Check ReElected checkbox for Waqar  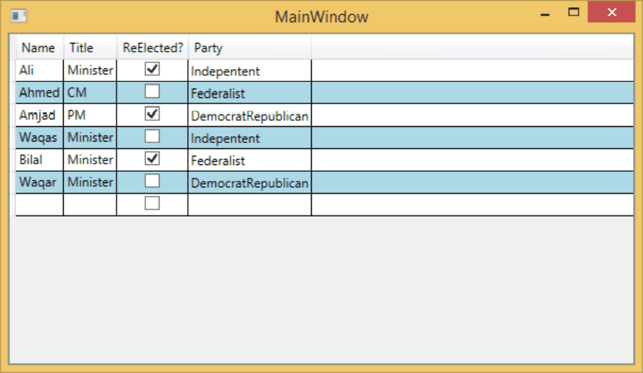click(152, 181)
